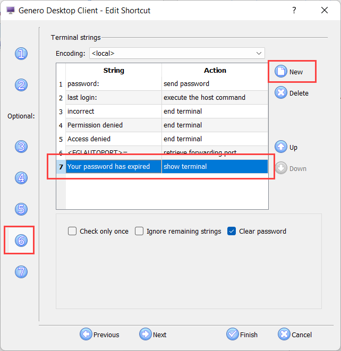The height and width of the screenshot is (351, 341).
Task: Open the Encoding dropdown
Action: tap(177, 53)
